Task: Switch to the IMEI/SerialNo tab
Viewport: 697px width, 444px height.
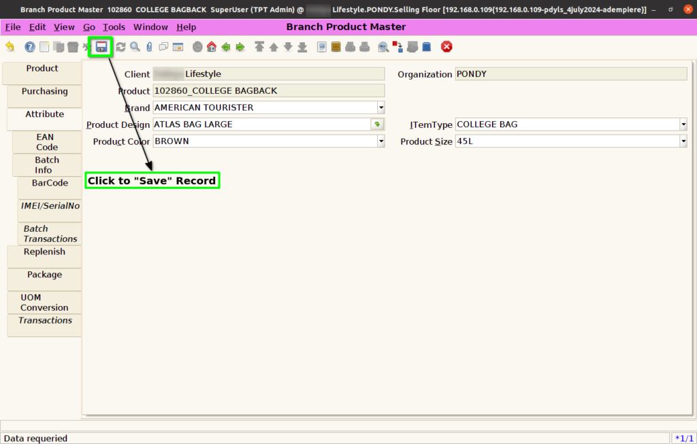Action: [x=50, y=211]
